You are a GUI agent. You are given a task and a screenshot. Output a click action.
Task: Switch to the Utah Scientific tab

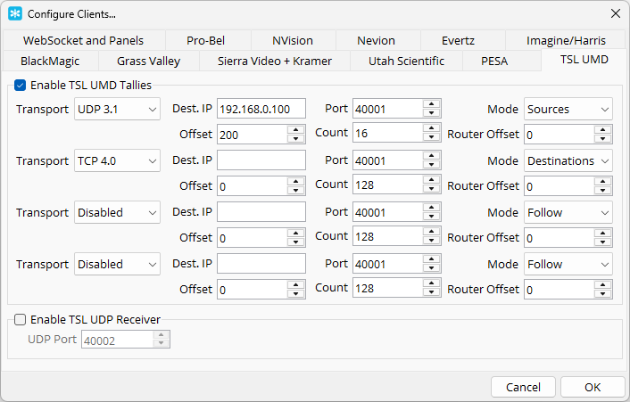pyautogui.click(x=406, y=61)
